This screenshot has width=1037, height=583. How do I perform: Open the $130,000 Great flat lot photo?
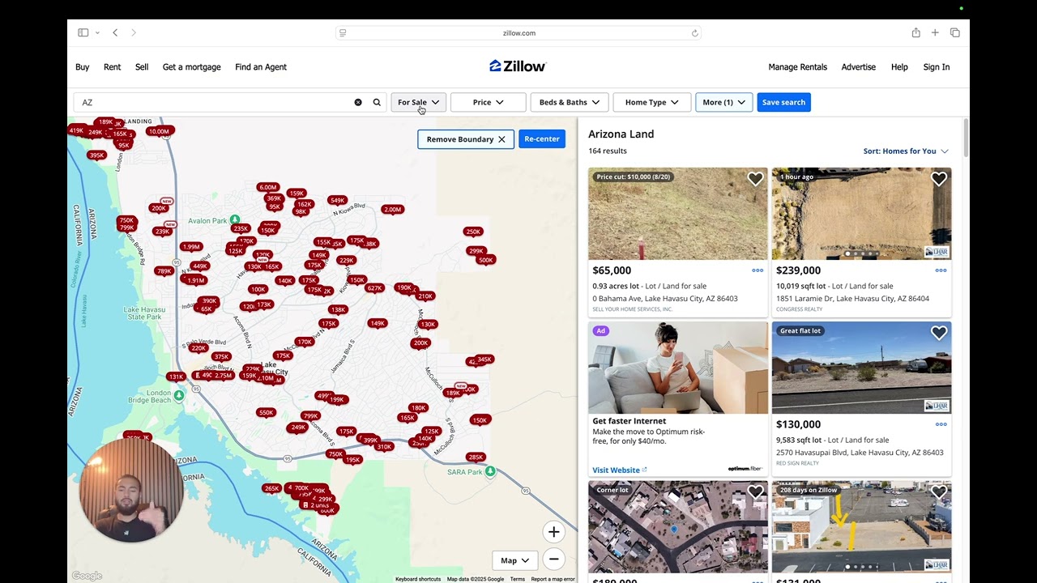click(x=861, y=368)
